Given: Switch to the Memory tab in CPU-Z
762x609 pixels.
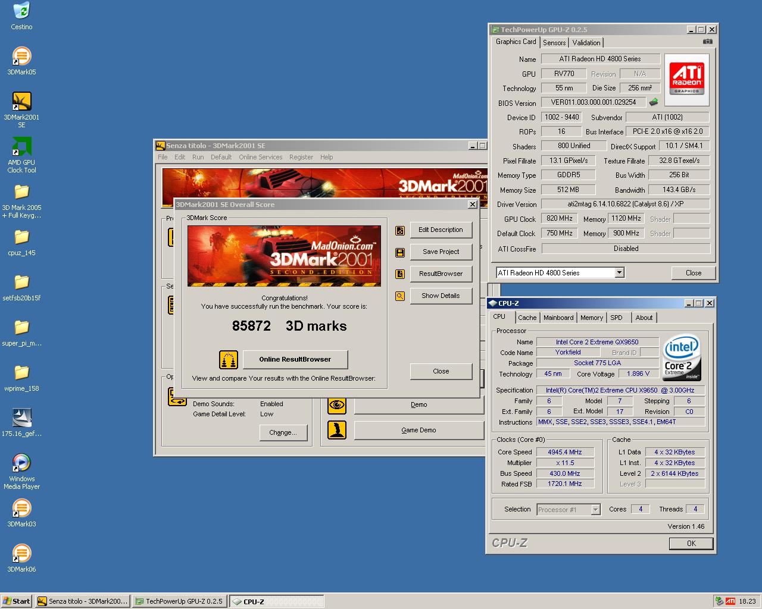Looking at the screenshot, I should (x=592, y=318).
